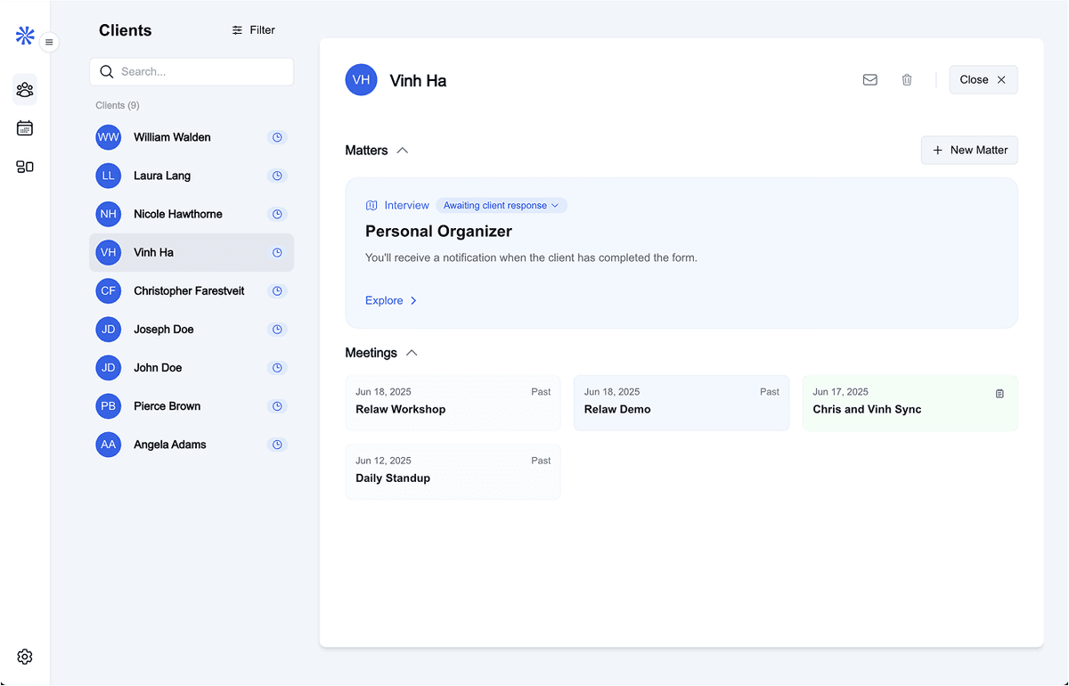Viewport: 1069px width, 686px height.
Task: Click the notes icon on Chris and Vinh Sync
Action: (x=1000, y=393)
